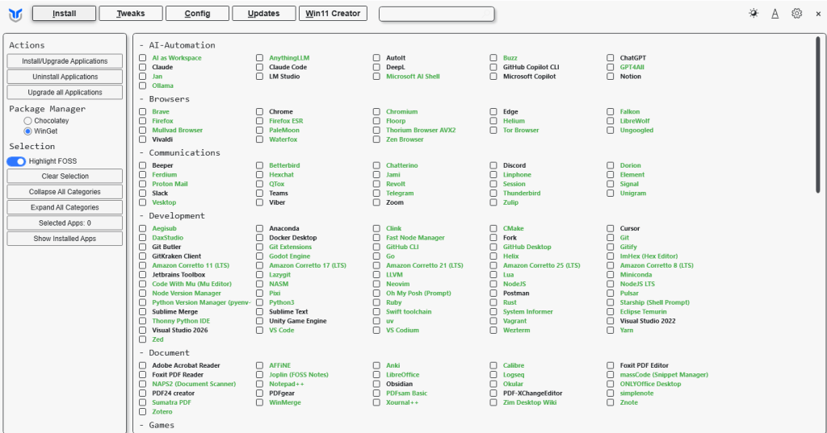Check the ChatGPT checkbox
The image size is (827, 433).
tap(611, 58)
